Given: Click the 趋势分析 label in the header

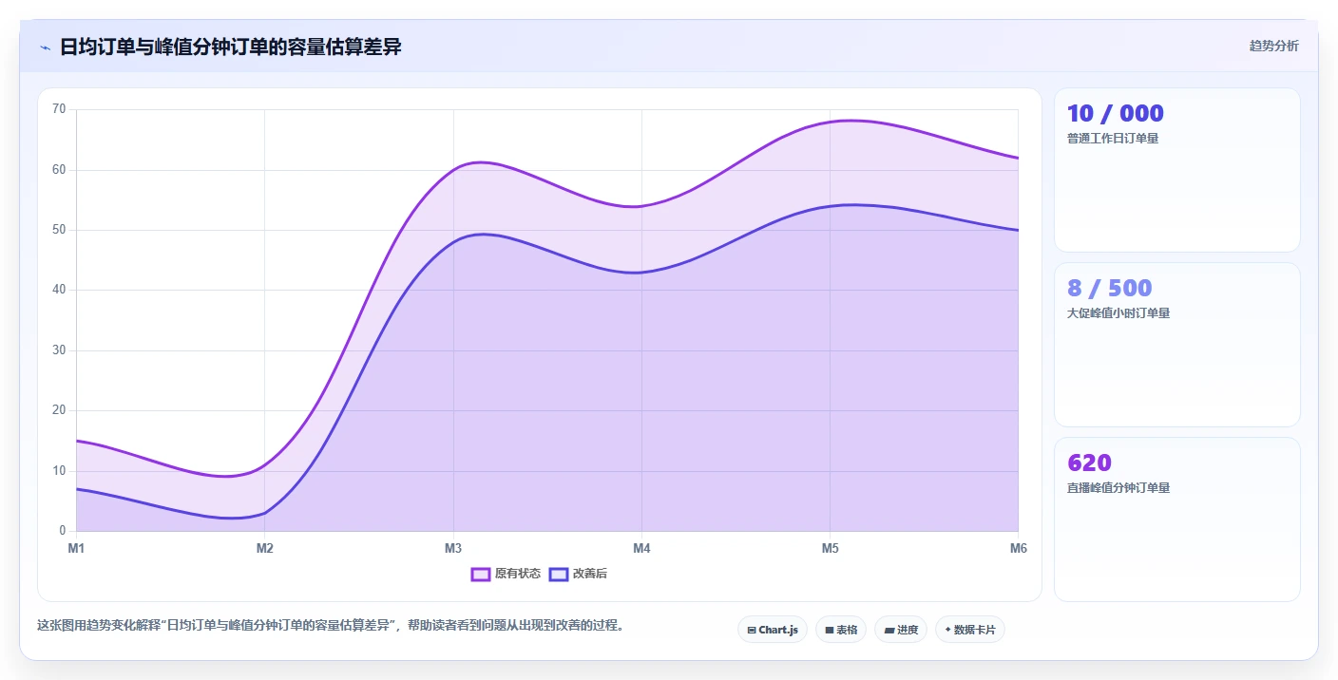Looking at the screenshot, I should point(1273,47).
